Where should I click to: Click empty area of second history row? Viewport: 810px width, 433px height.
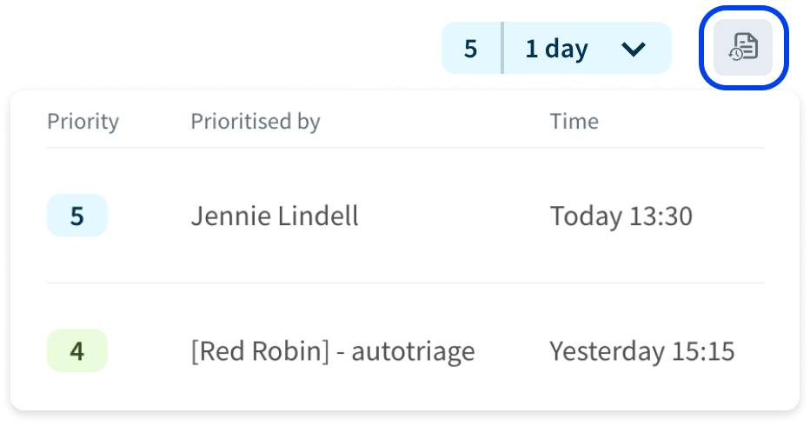511,351
